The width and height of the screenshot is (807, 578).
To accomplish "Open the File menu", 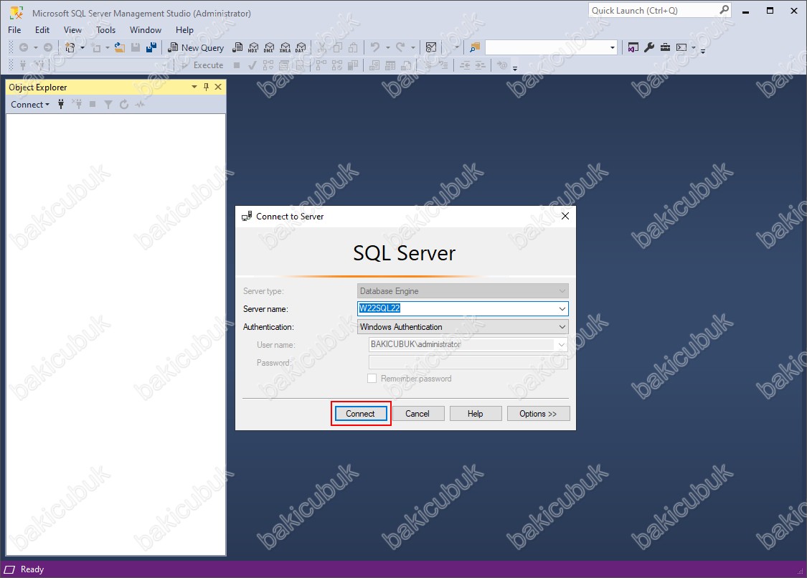I will click(14, 30).
